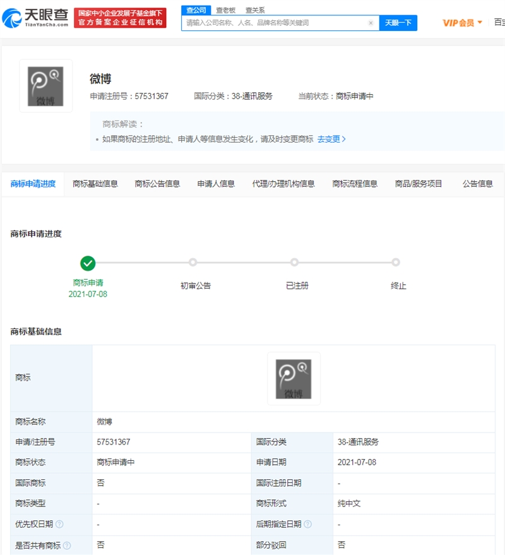Screen dimensions: 505x555
Task: Open the 商标流程信息 tab
Action: (x=355, y=184)
